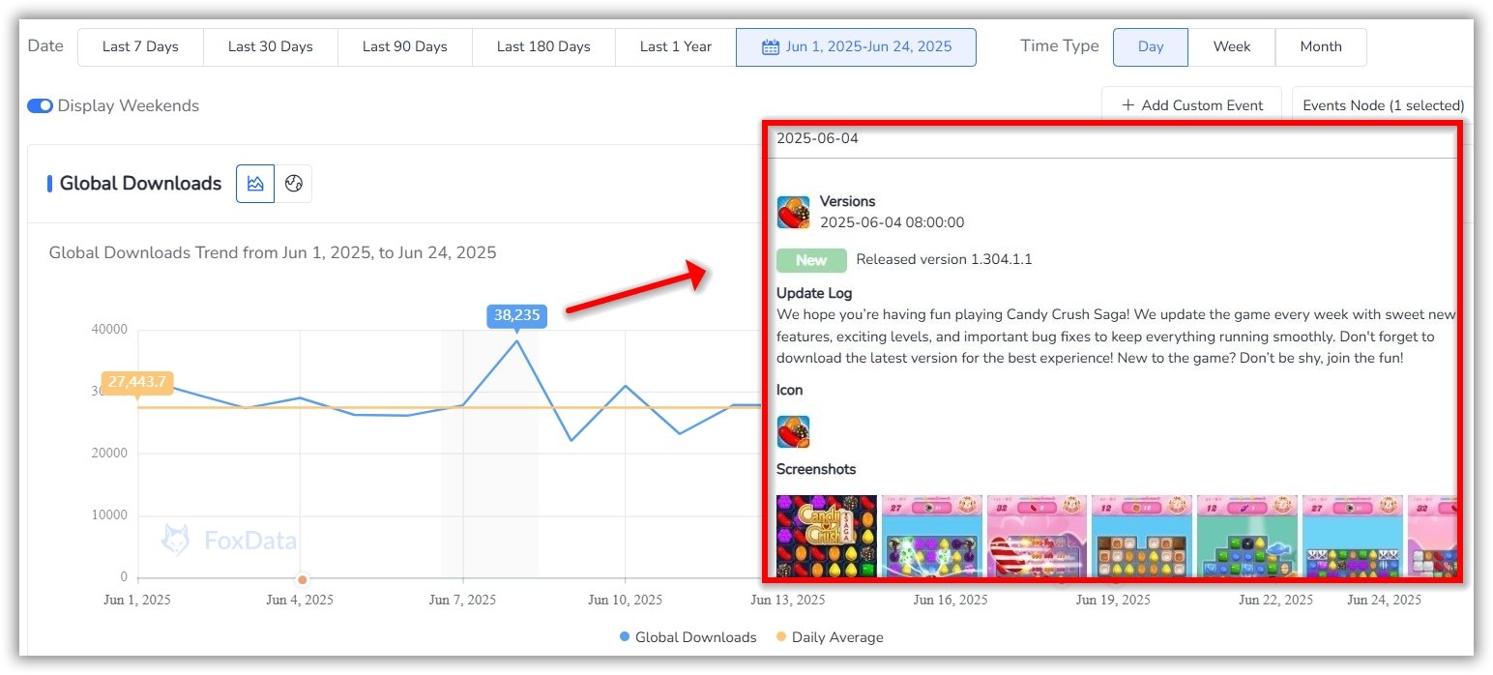Click the "20000" y-axis label
This screenshot has height=675, width=1493.
tap(107, 454)
